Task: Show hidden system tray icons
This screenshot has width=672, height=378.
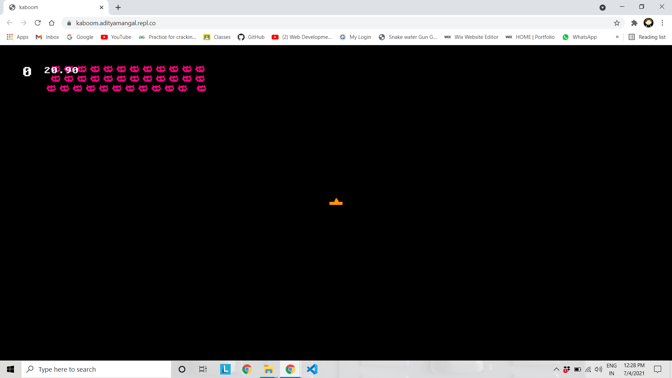Action: pos(556,369)
